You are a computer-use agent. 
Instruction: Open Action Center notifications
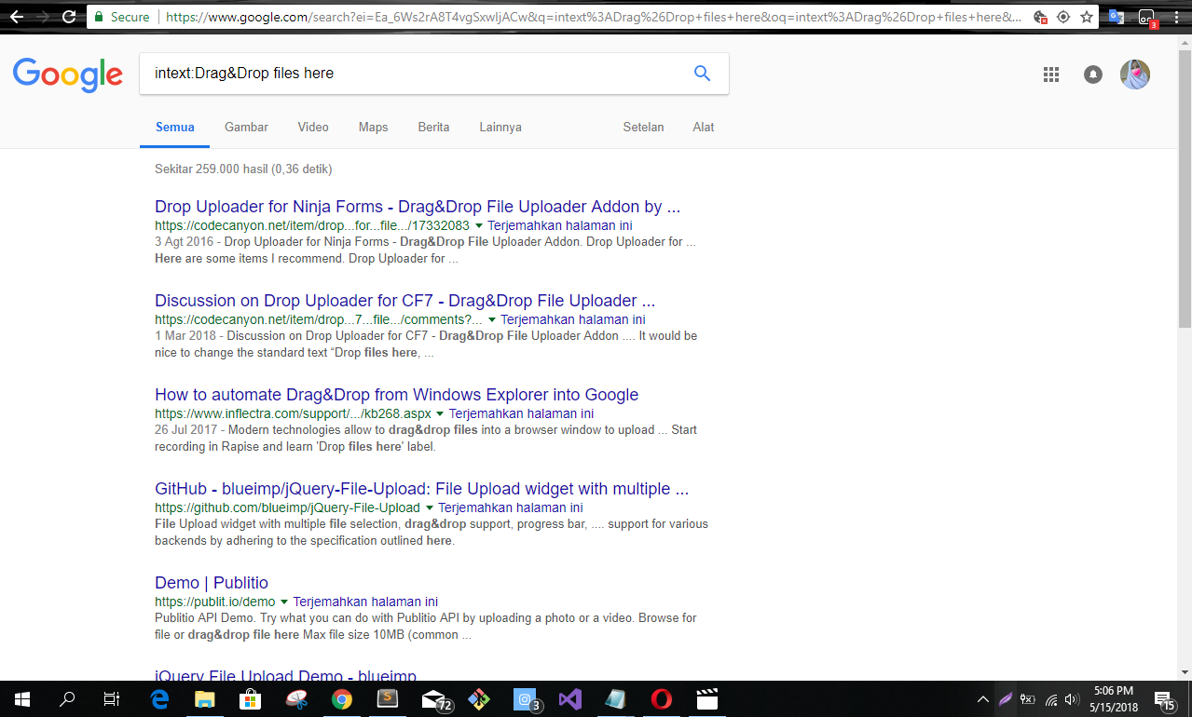point(1164,699)
